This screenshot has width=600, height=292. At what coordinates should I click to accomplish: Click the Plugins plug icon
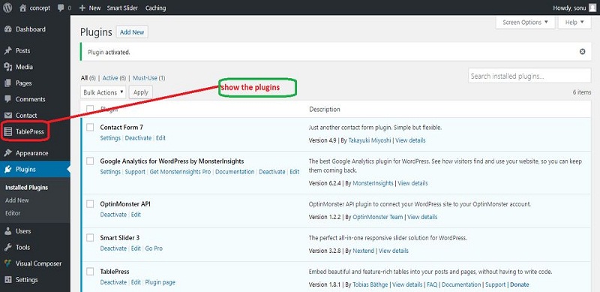click(8, 170)
